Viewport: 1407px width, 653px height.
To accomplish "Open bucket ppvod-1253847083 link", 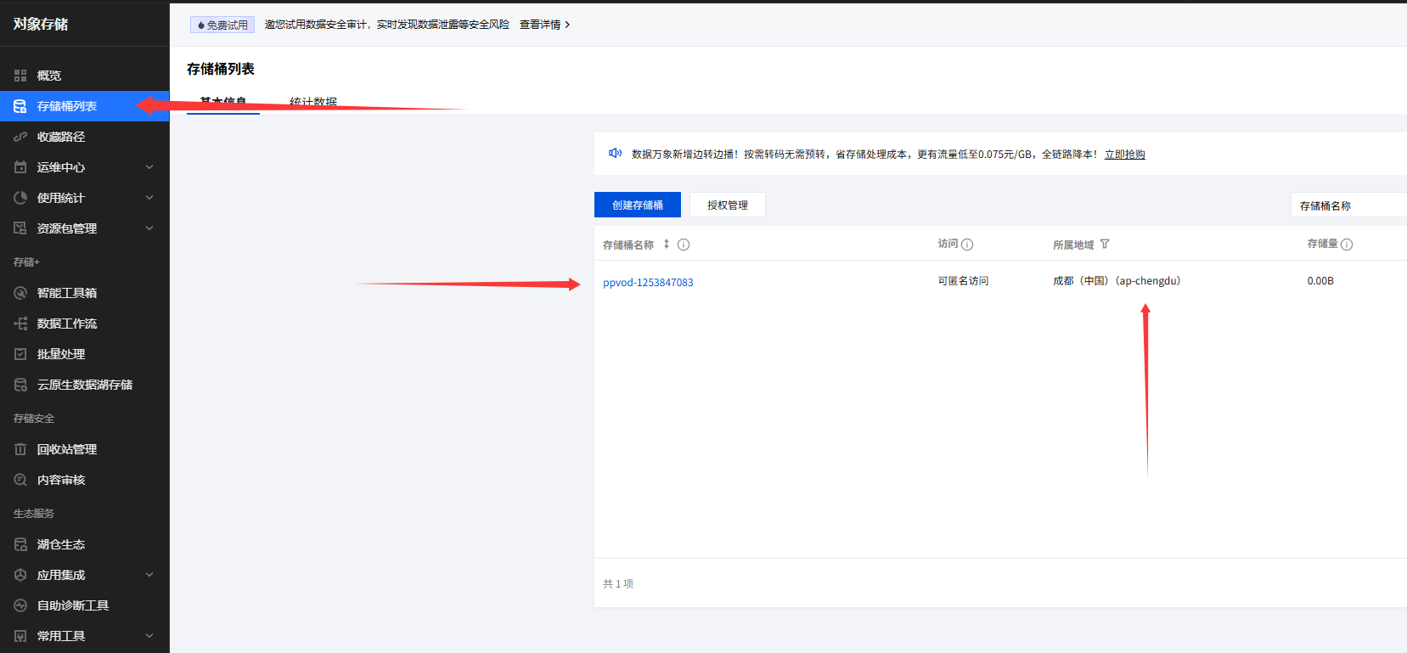I will point(648,283).
